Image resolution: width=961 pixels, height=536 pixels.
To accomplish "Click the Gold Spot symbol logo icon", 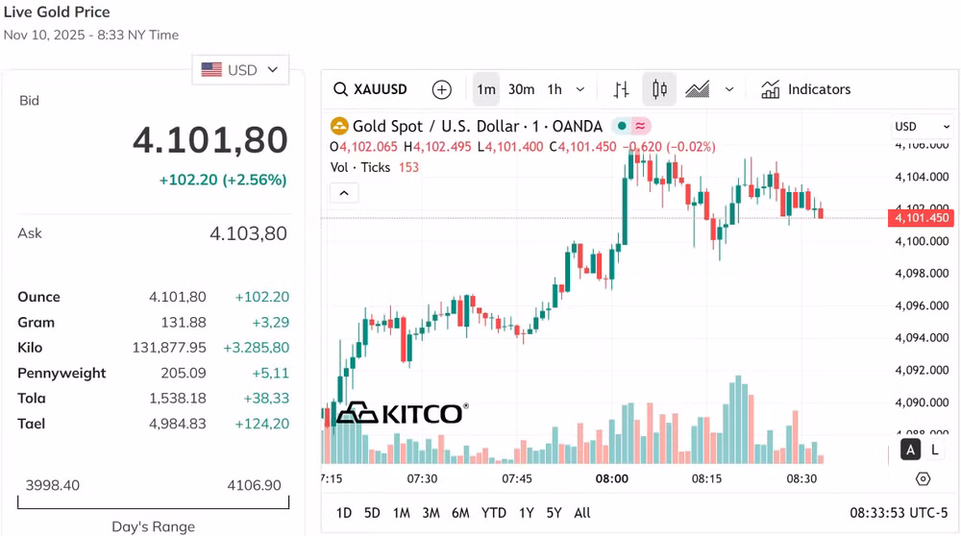I will [339, 126].
